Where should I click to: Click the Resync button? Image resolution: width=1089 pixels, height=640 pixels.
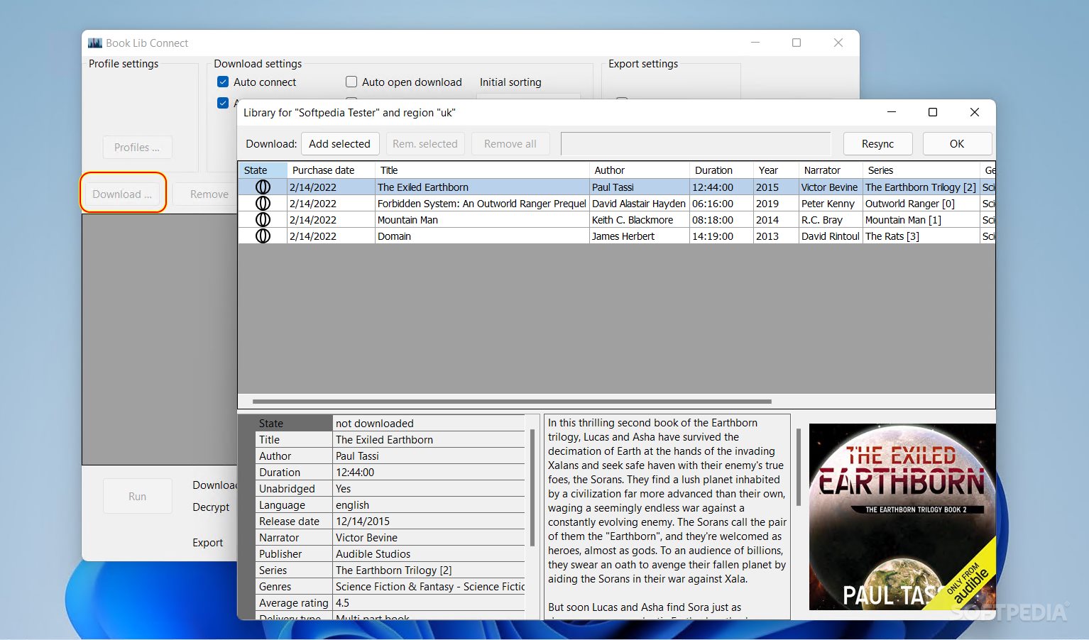[878, 144]
